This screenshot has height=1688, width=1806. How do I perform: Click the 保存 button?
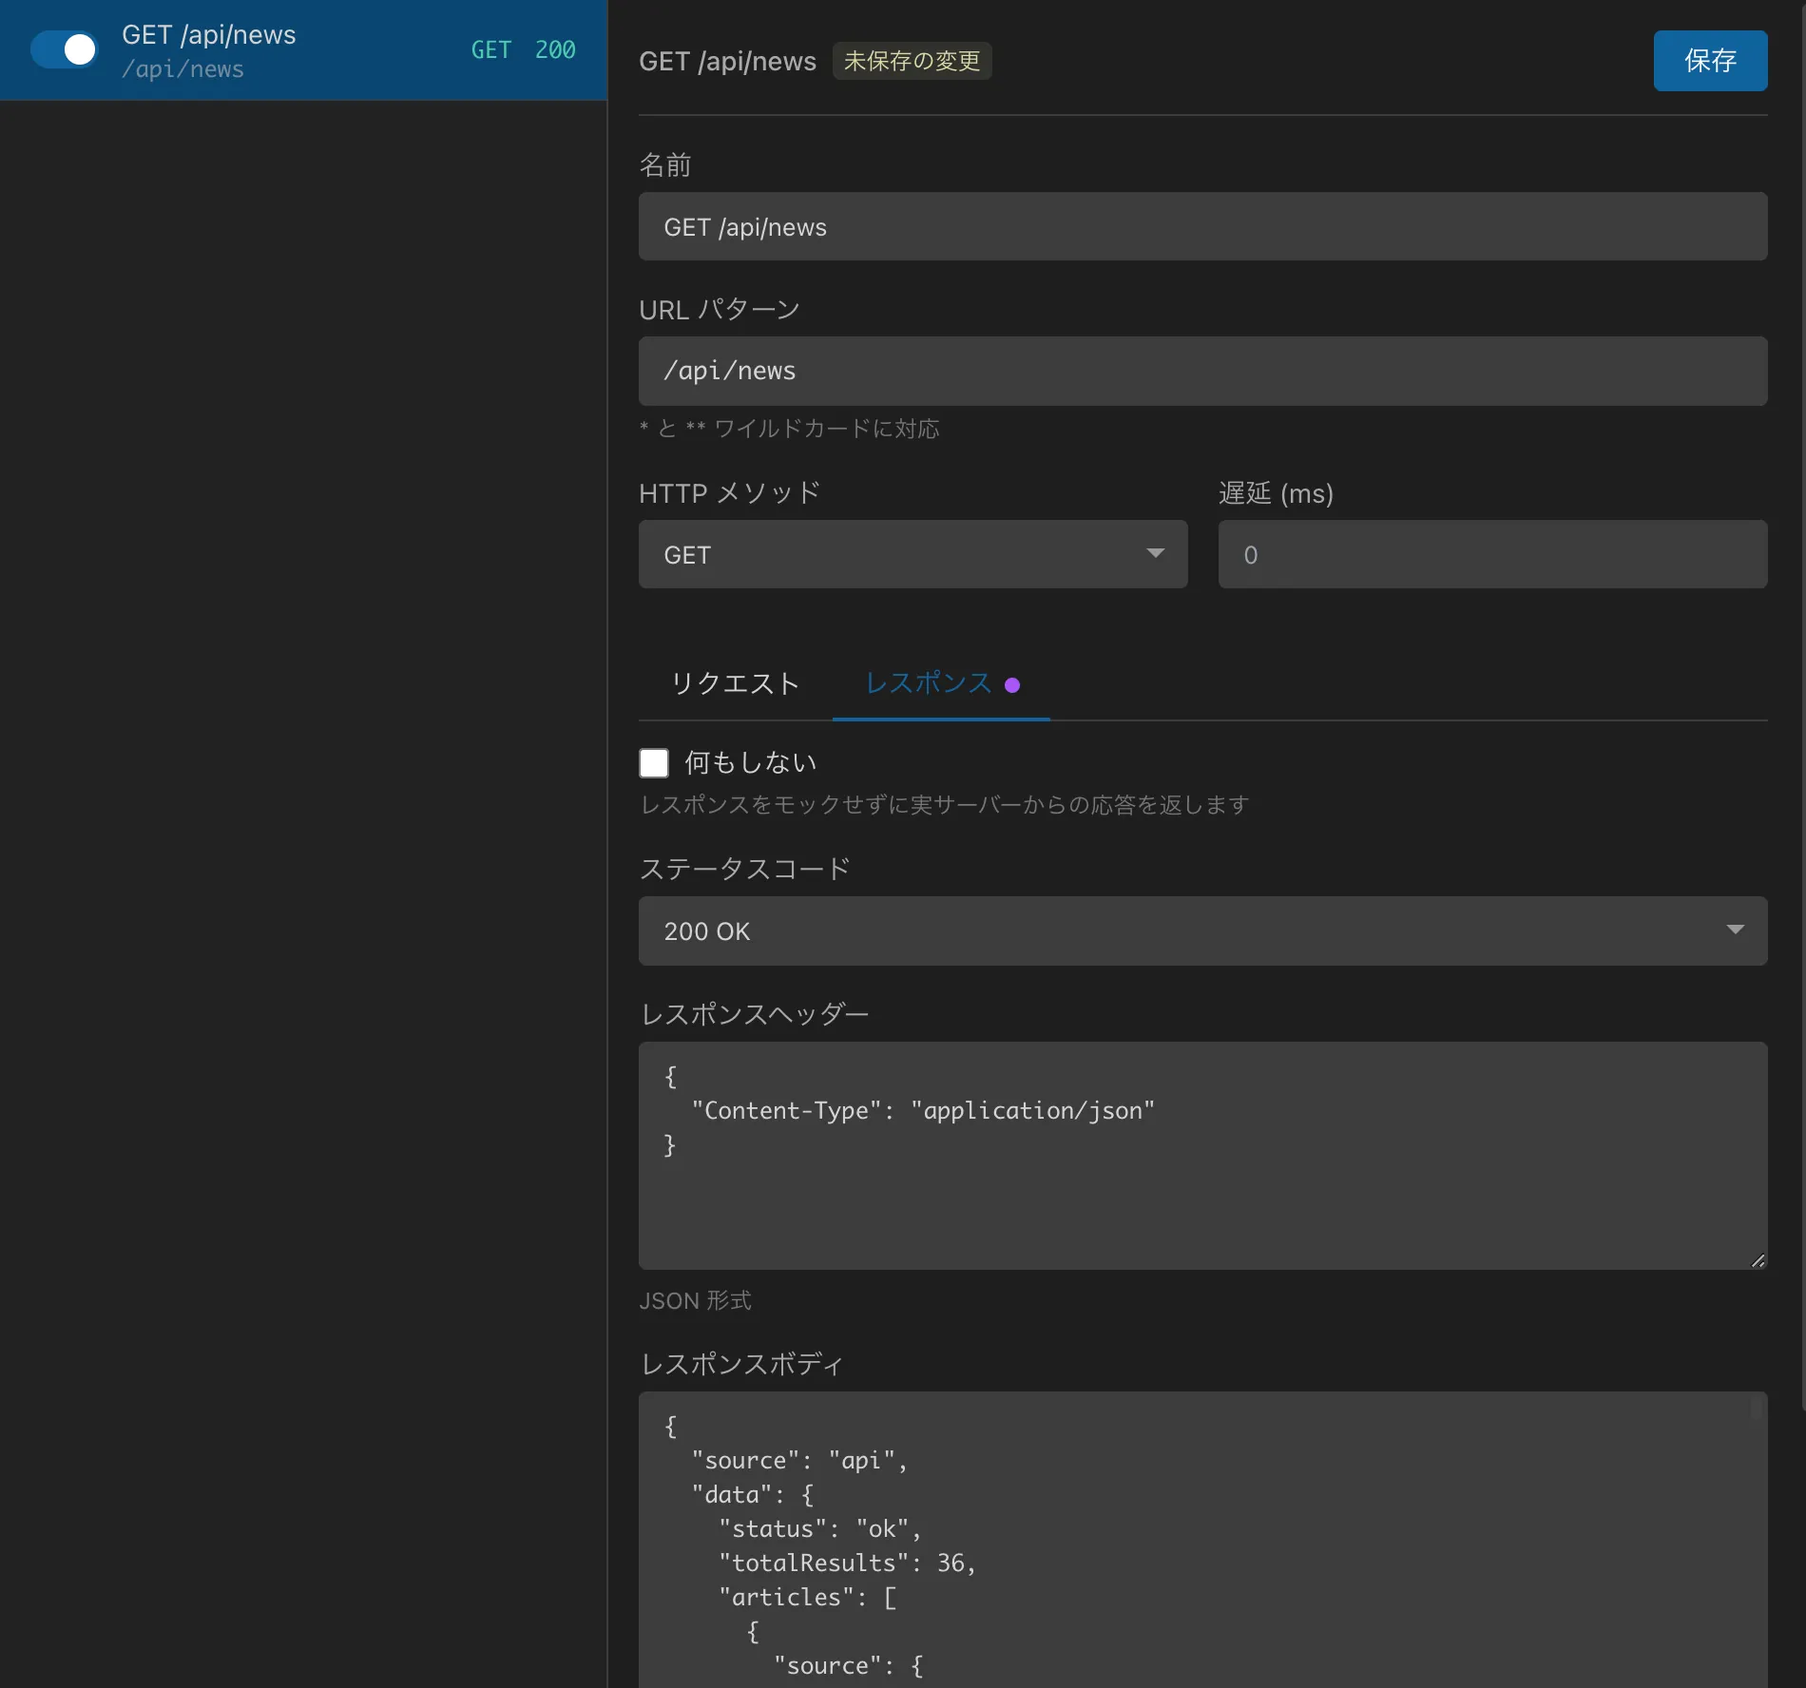(1710, 61)
